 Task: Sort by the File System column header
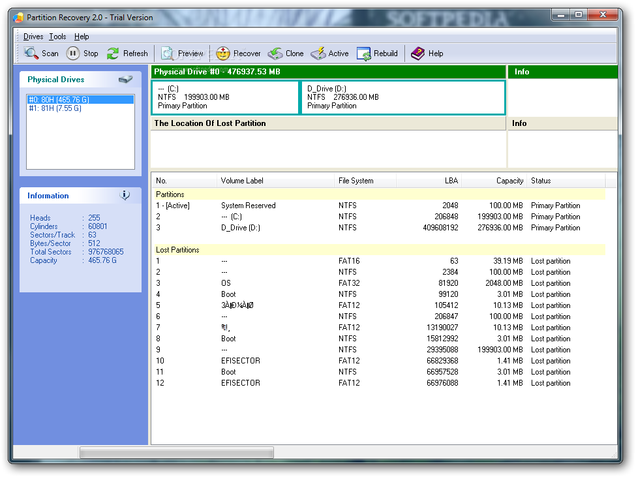click(x=365, y=181)
